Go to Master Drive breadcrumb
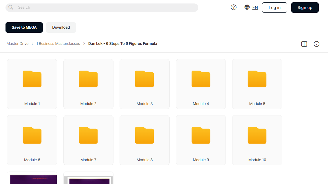 click(18, 43)
